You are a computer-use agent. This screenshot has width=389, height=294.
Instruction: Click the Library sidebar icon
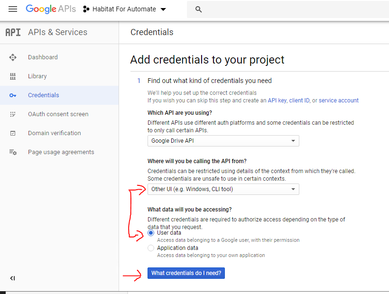pyautogui.click(x=13, y=76)
